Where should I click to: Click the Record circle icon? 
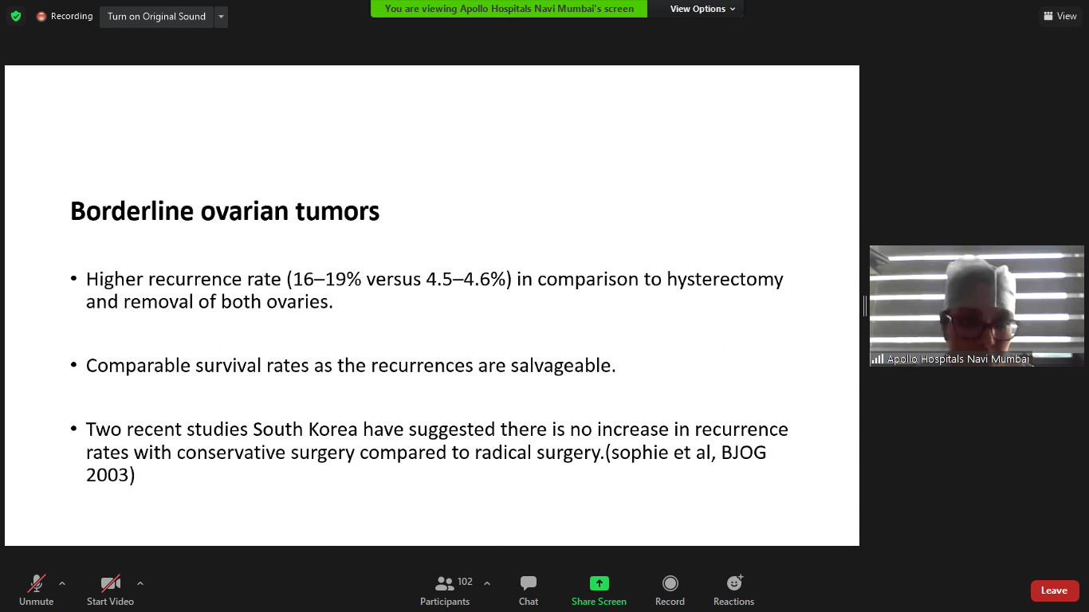pyautogui.click(x=670, y=583)
